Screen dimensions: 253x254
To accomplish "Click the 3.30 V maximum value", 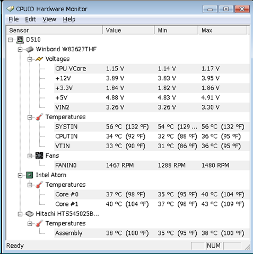I will point(211,107).
